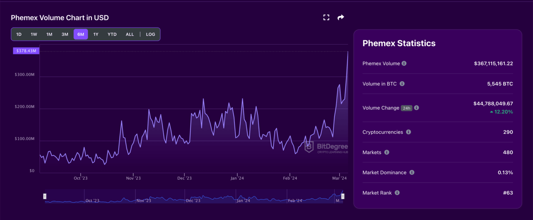533x220 pixels.
Task: Show ALL time volume data
Action: tap(130, 34)
